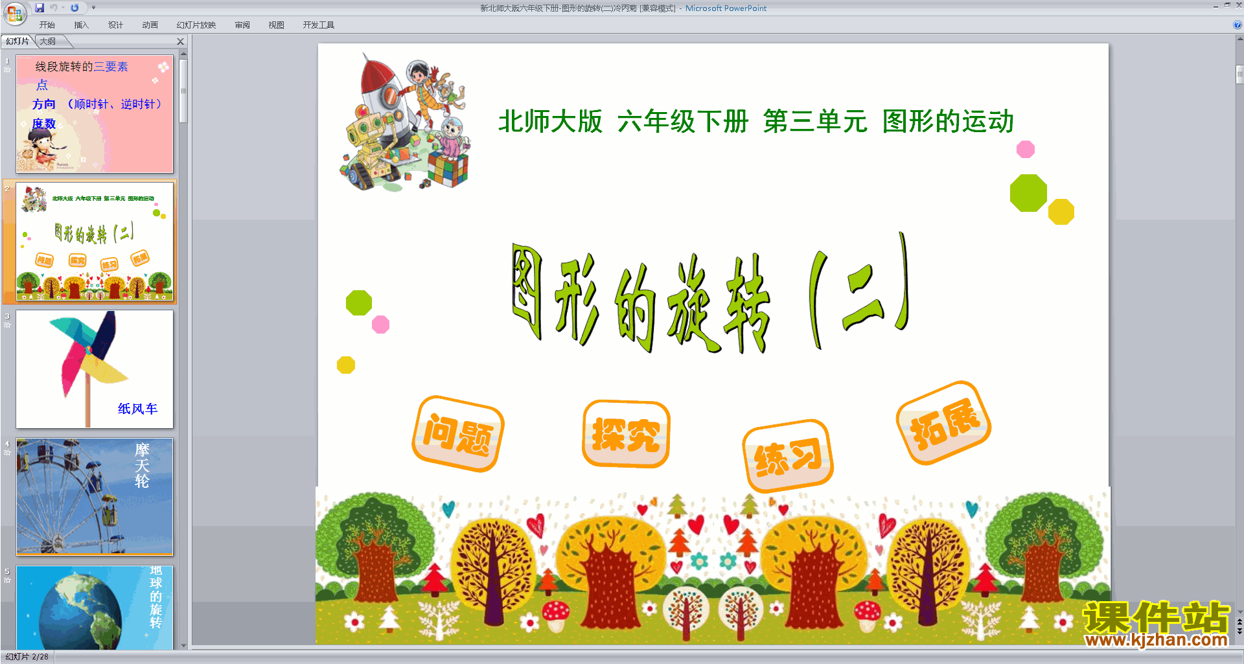Select slide 5 thumbnail 地球的旋转
This screenshot has width=1244, height=664.
(x=95, y=608)
